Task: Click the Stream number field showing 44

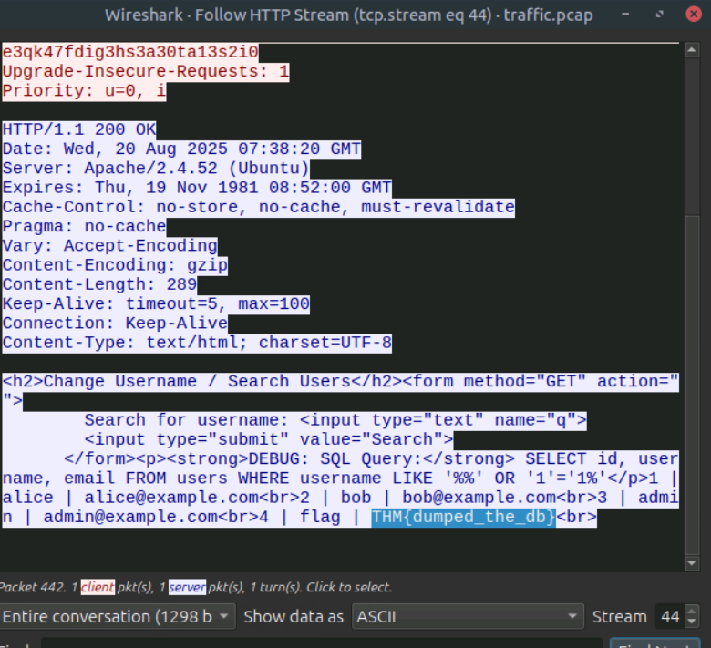Action: click(x=670, y=617)
